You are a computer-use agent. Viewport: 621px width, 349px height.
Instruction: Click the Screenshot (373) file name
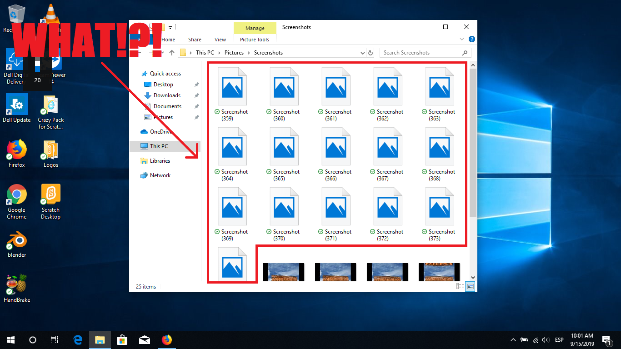point(442,235)
